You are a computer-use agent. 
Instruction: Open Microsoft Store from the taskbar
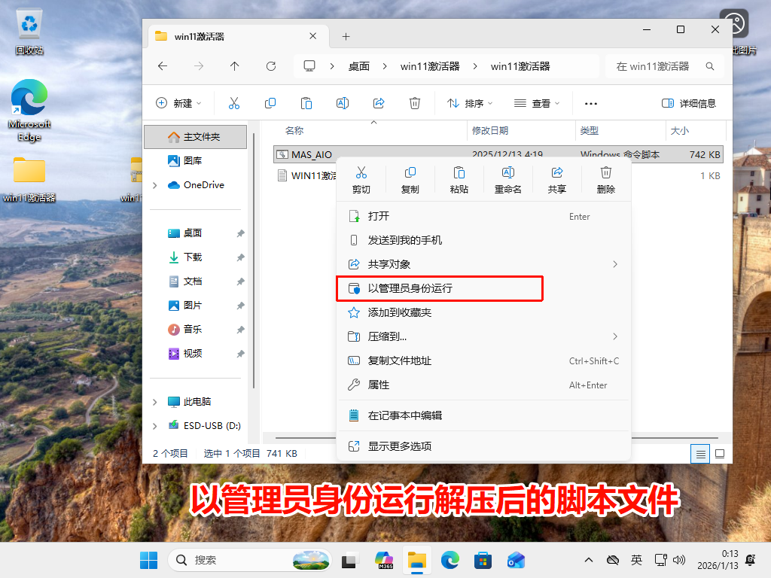tap(483, 560)
